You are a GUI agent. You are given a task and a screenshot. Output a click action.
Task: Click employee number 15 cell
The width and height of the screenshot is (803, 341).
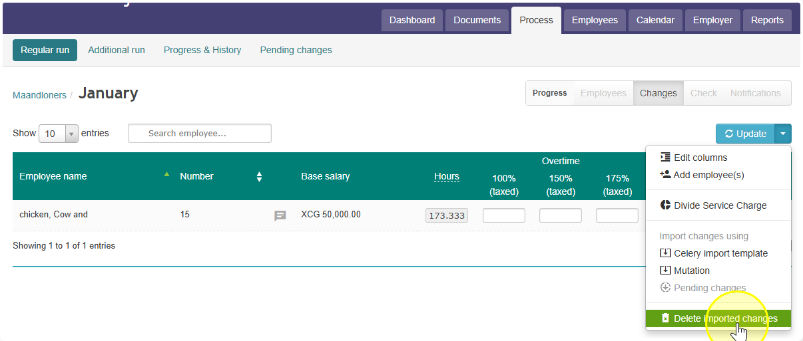pos(184,215)
